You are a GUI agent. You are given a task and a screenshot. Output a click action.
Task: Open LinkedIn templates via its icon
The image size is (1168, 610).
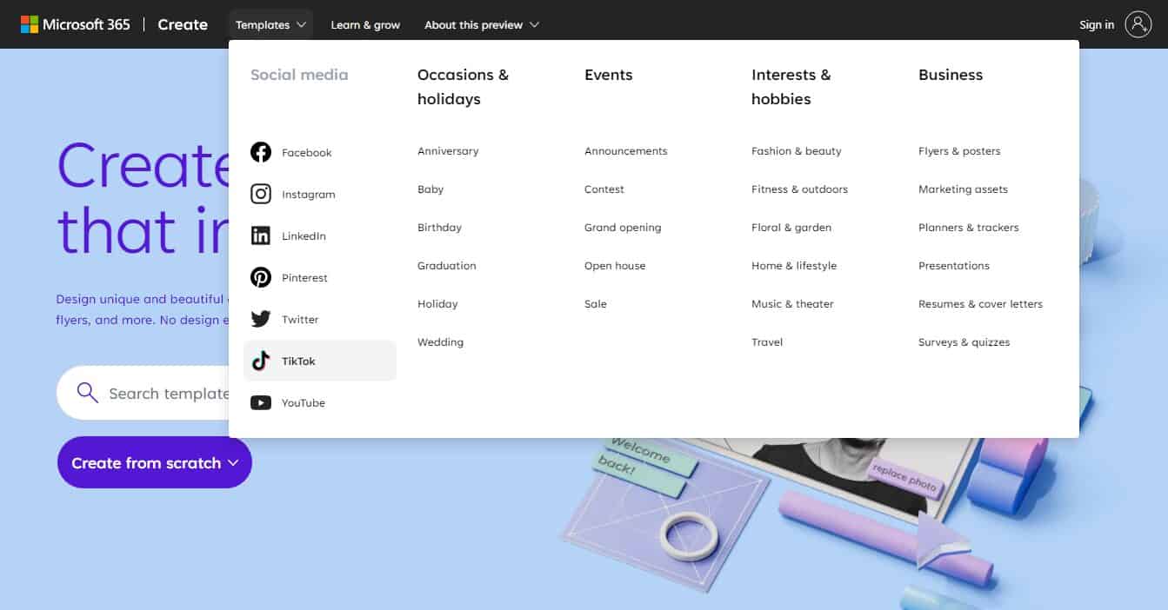point(261,235)
